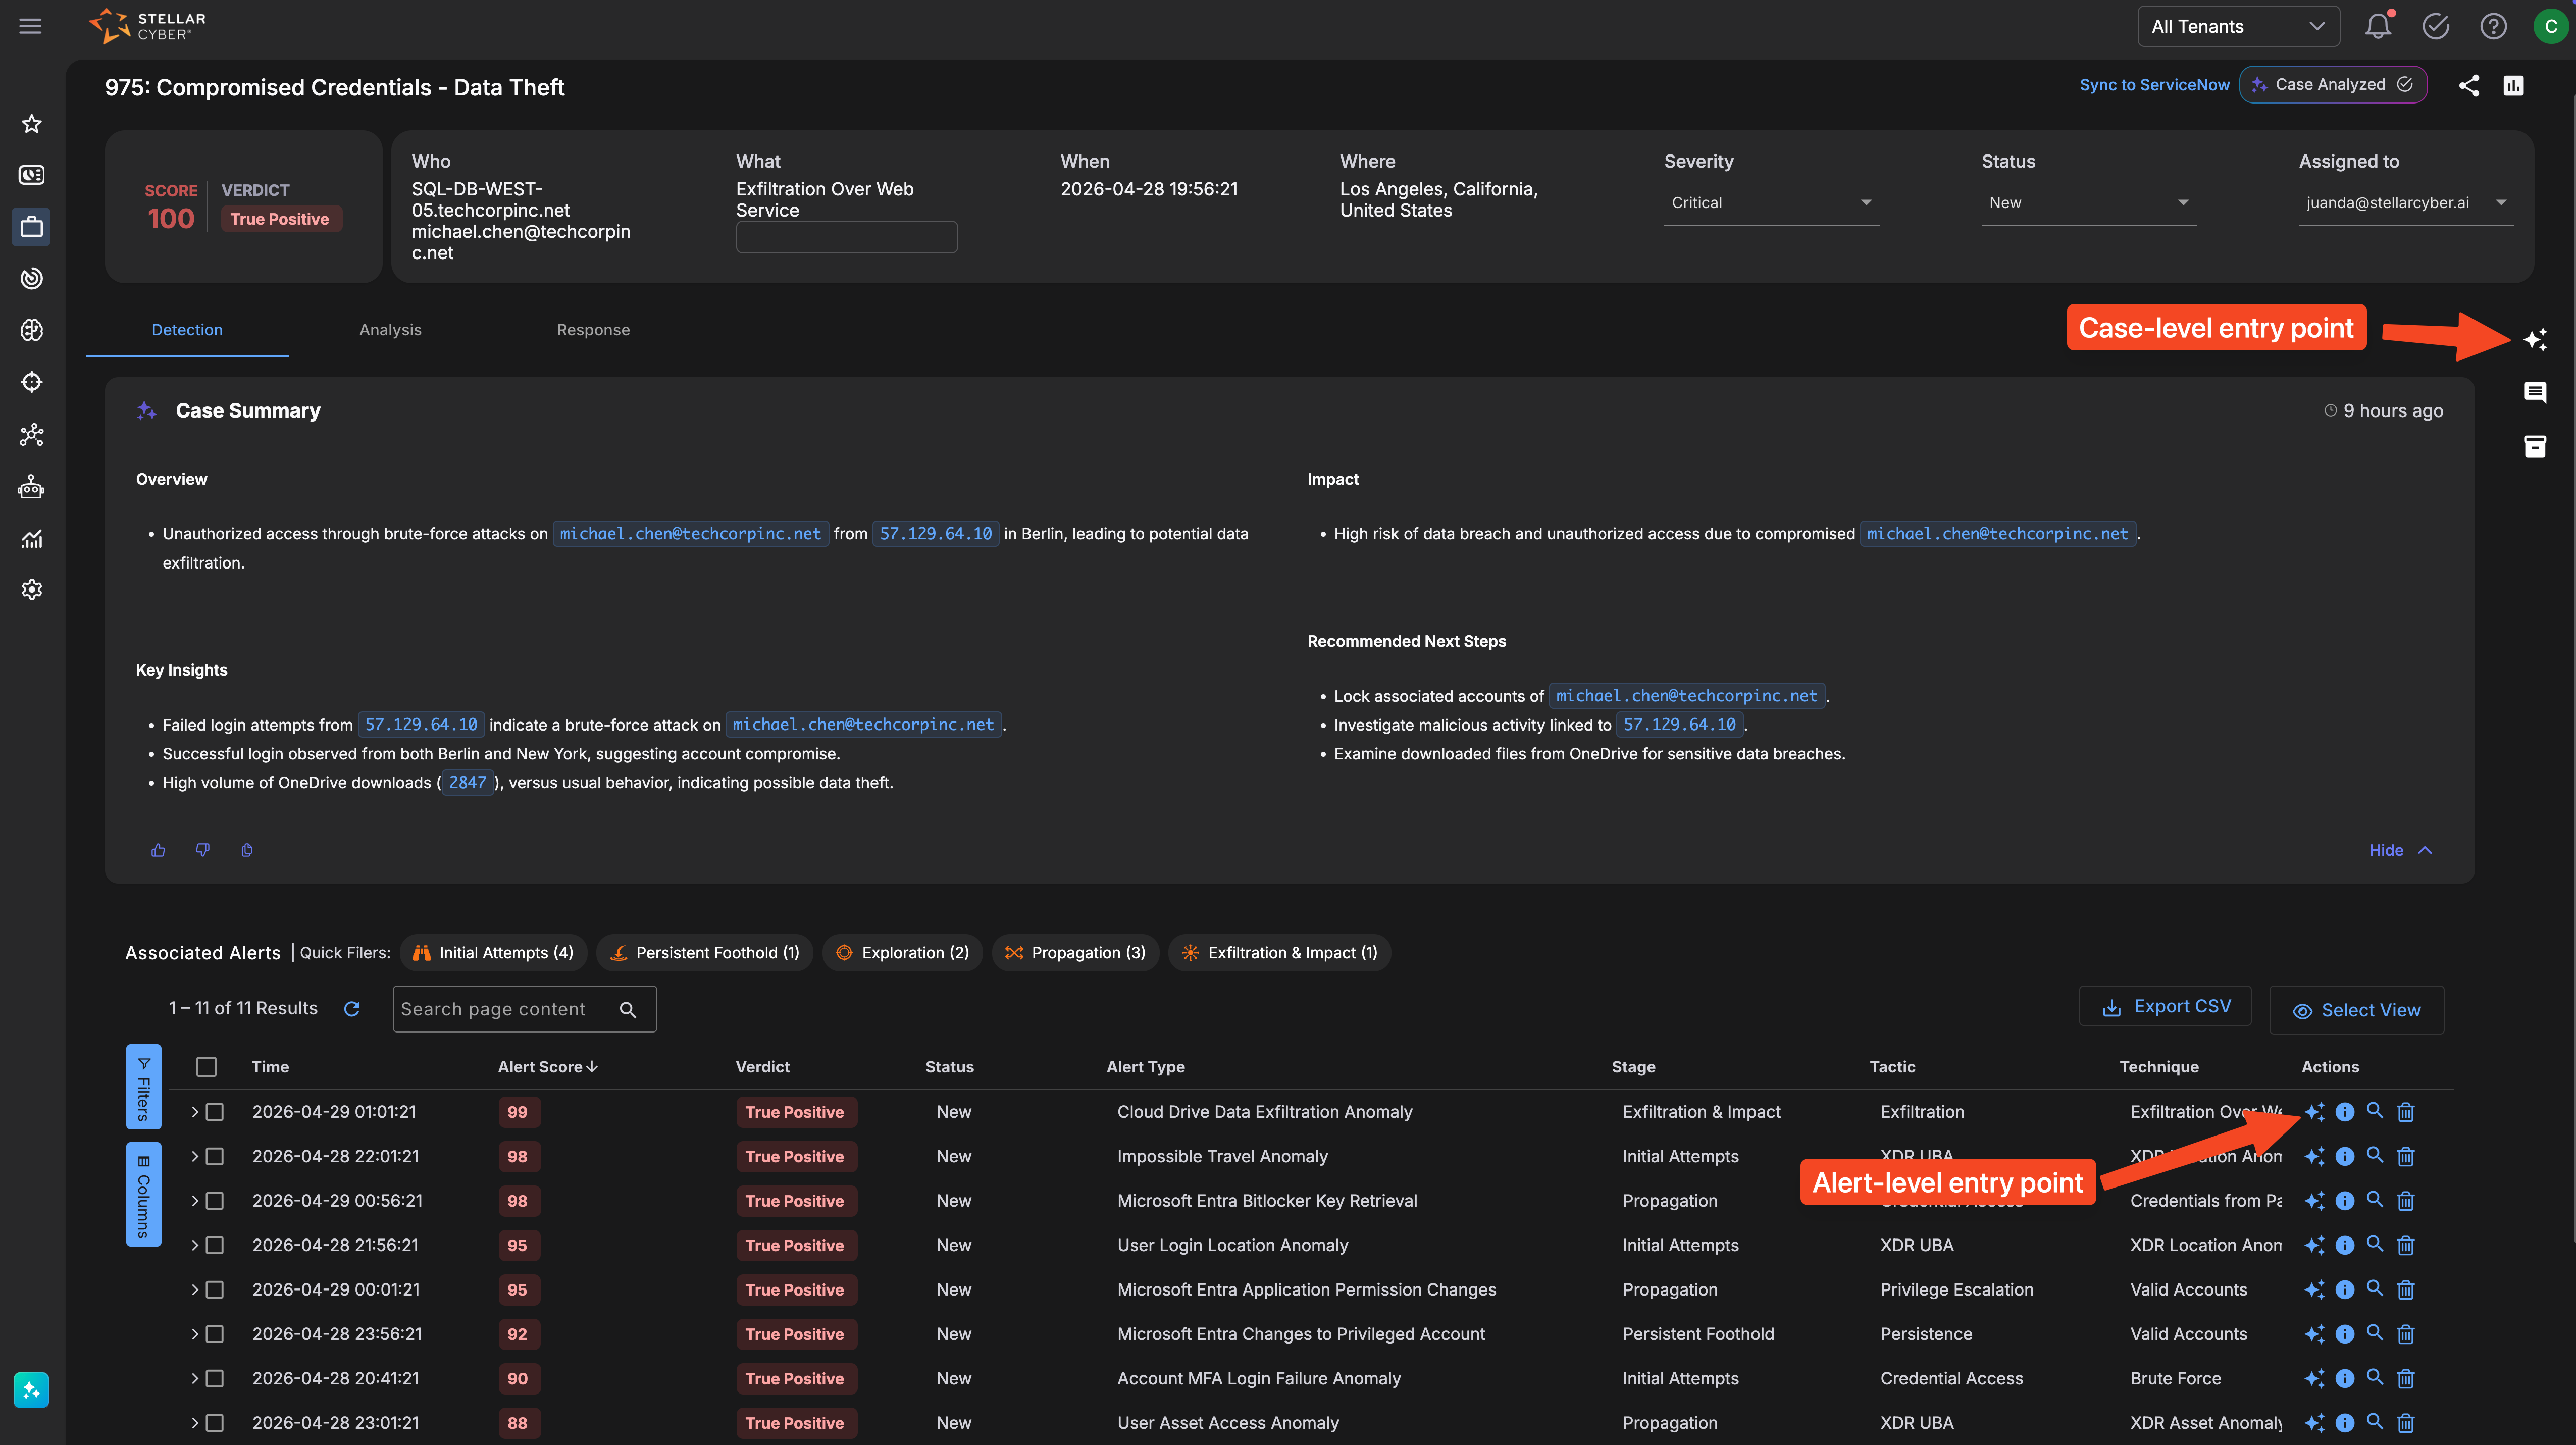
Task: Open the case comments panel icon
Action: [2535, 392]
